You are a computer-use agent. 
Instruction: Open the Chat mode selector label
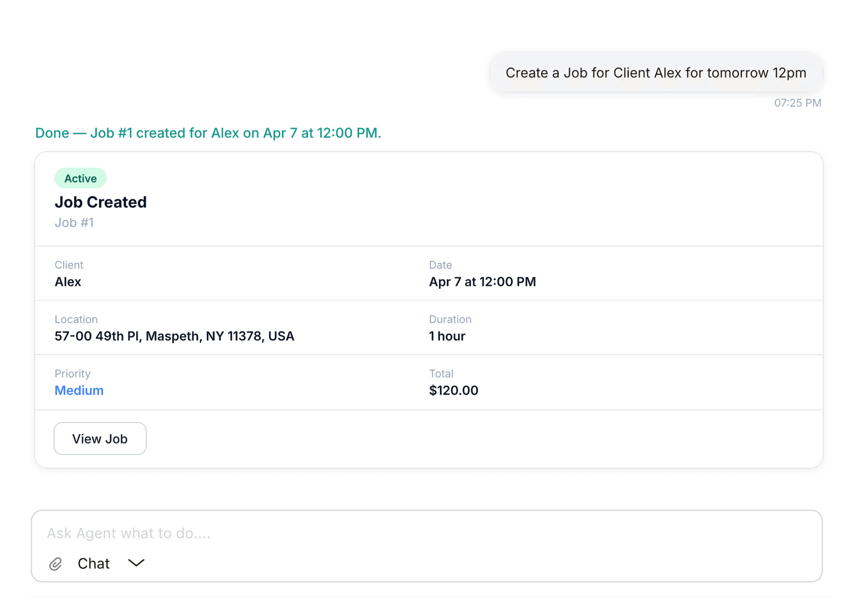tap(93, 563)
